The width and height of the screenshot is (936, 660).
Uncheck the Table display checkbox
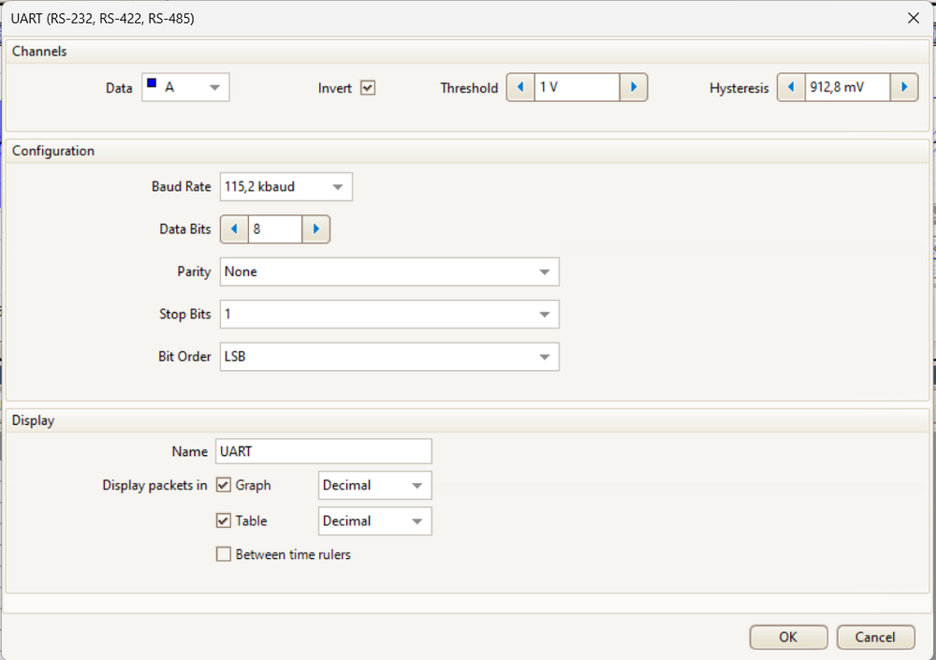pos(224,521)
